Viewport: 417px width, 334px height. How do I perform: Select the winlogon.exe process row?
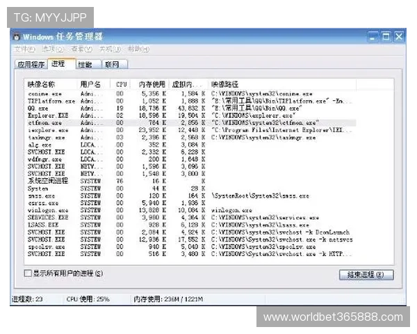pos(191,210)
